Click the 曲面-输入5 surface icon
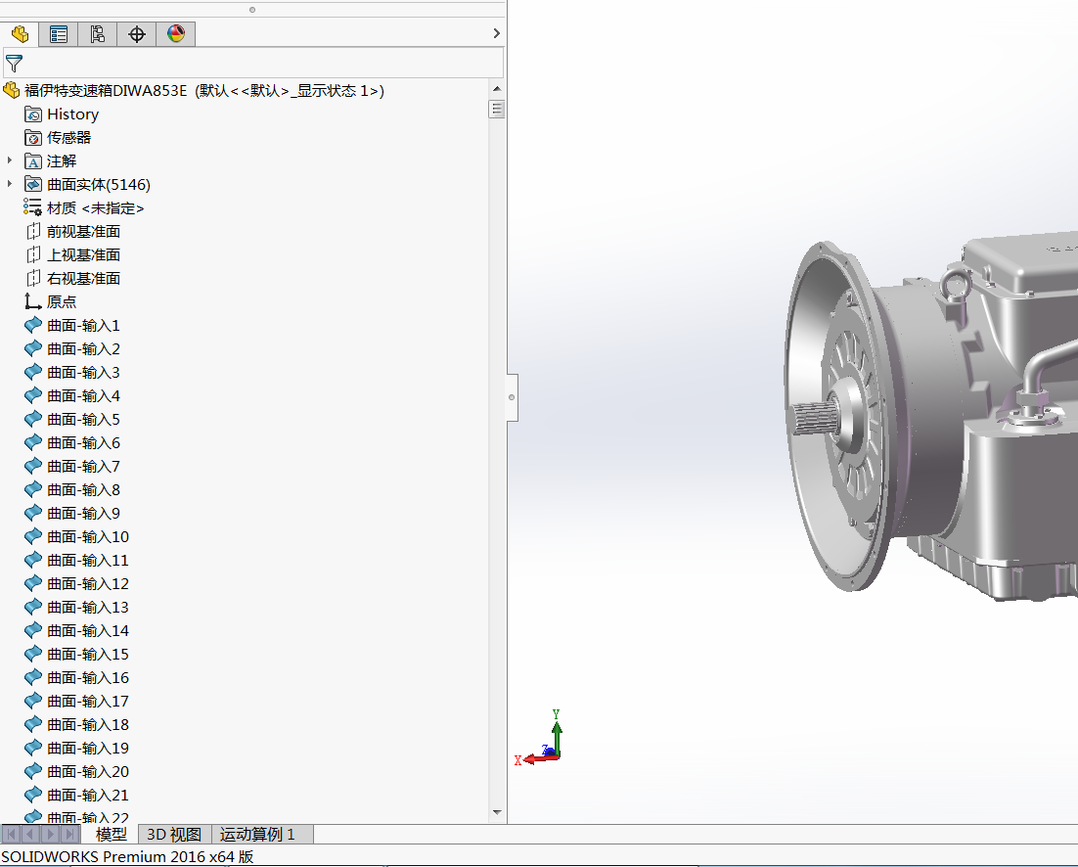1078x867 pixels. tap(32, 419)
